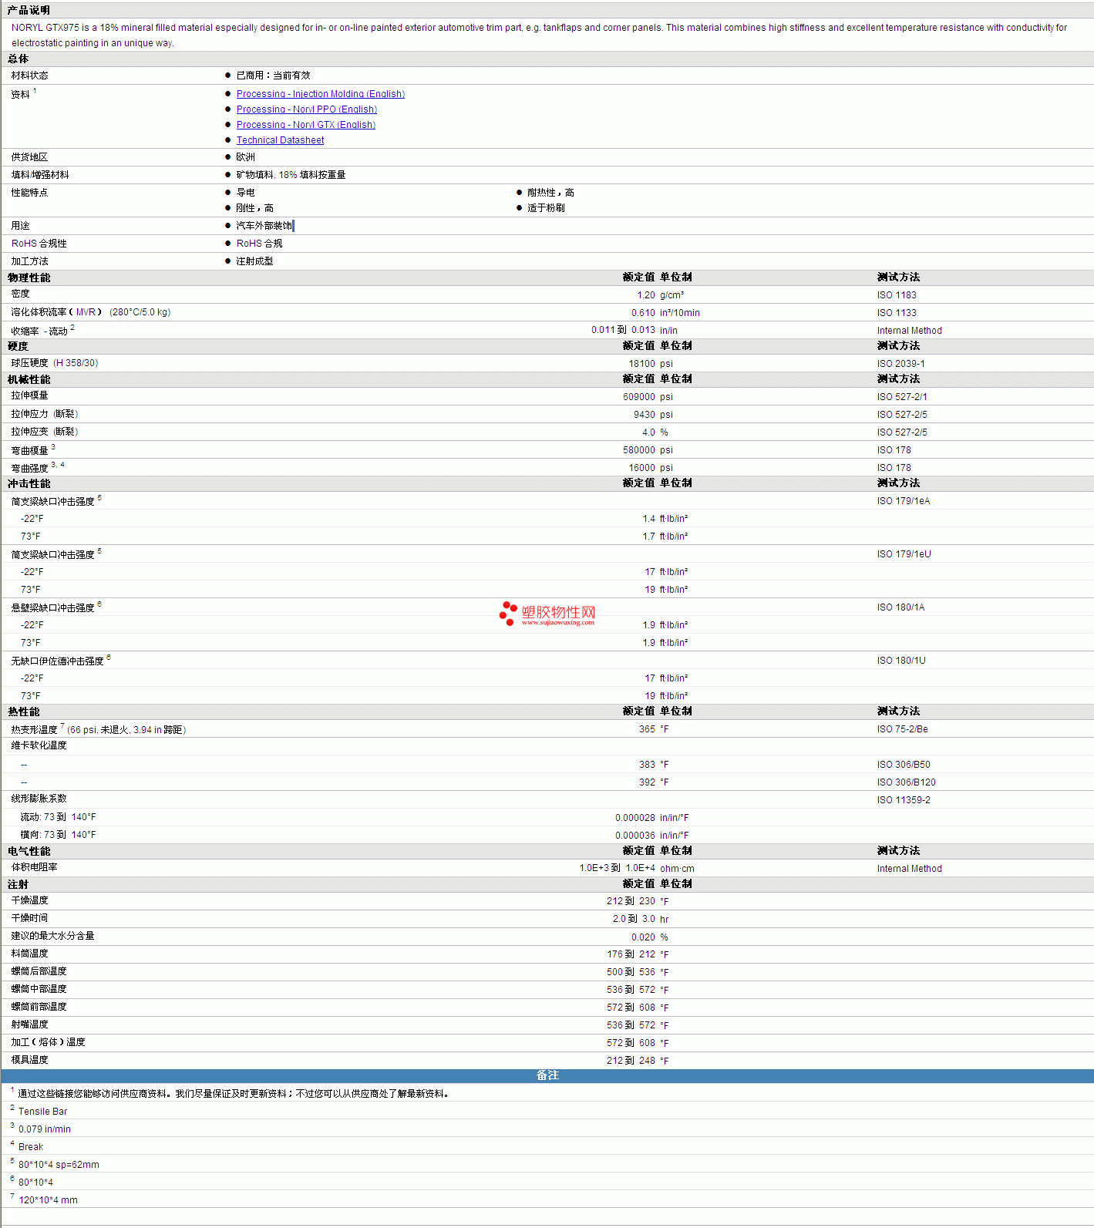Open Processing - Injection Molding (English) link

[x=320, y=94]
